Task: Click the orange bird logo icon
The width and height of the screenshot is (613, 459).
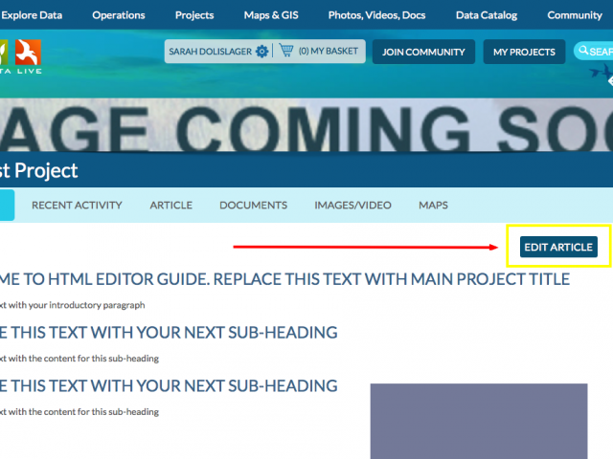Action: 28,52
